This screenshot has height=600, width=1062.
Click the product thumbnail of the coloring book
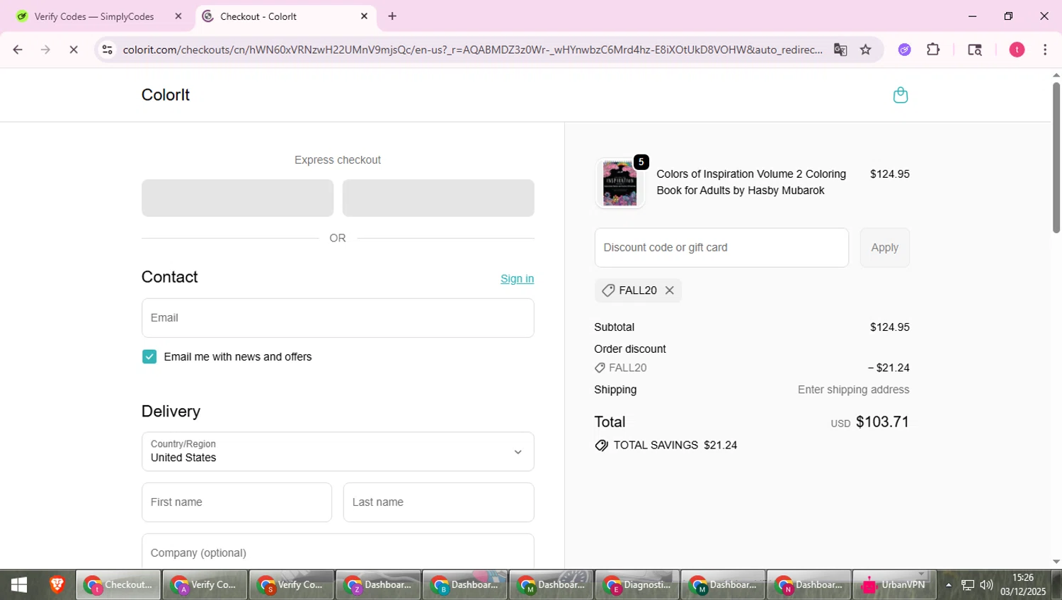(620, 183)
